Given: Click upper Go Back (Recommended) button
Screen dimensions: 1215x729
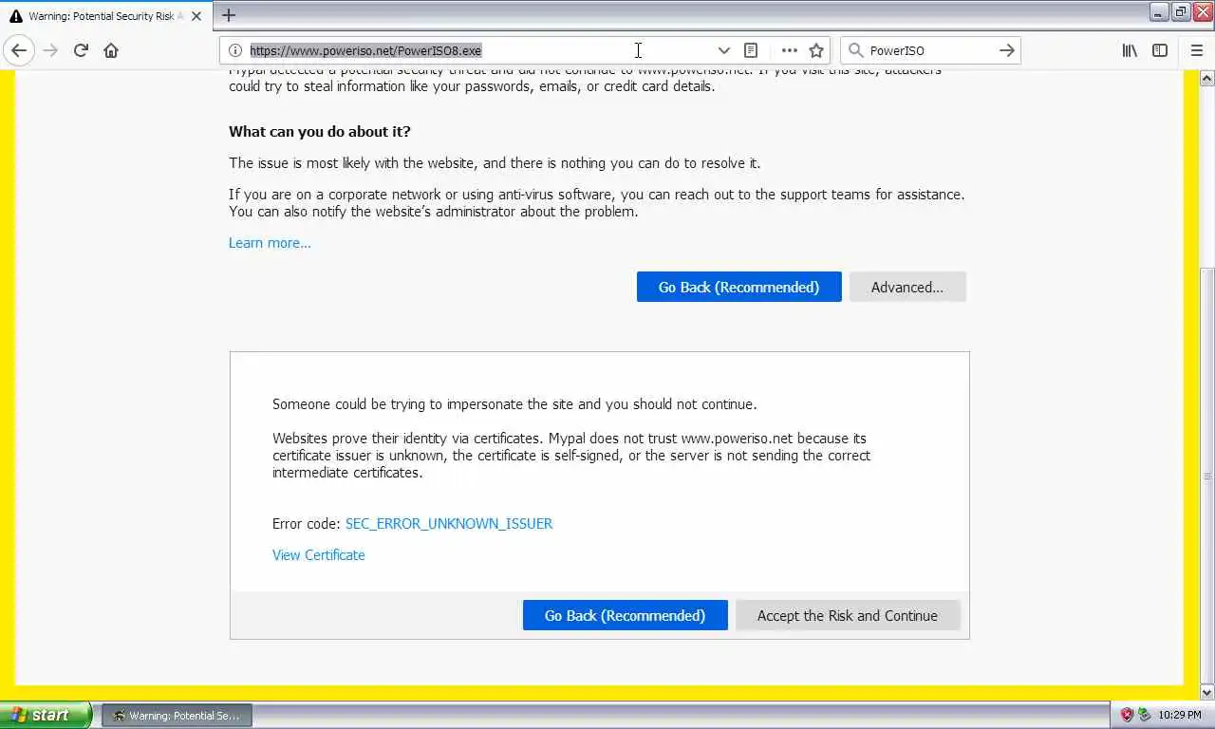Looking at the screenshot, I should [738, 287].
